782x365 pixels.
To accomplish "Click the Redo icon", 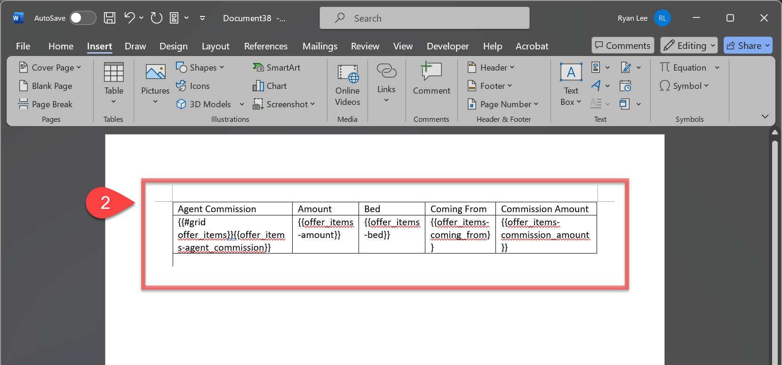I will pos(156,18).
